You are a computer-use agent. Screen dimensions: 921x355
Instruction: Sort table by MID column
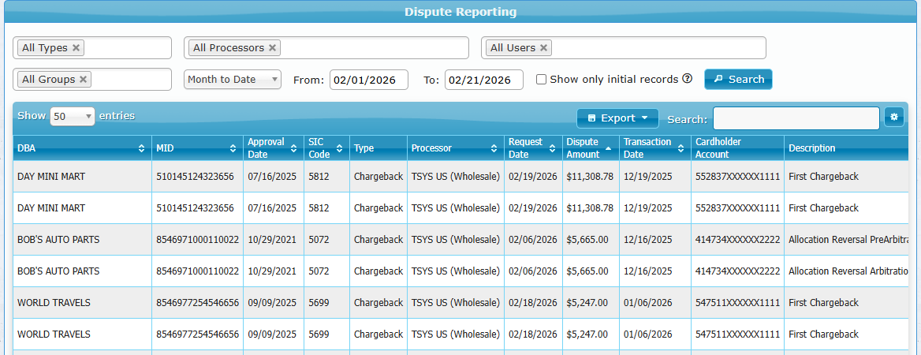(x=233, y=148)
